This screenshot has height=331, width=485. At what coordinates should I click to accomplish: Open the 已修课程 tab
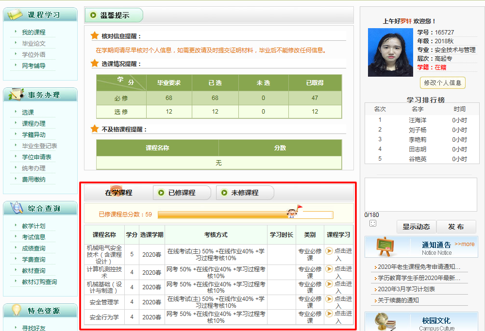tap(182, 193)
